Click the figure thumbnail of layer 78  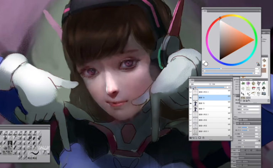pyautogui.click(x=196, y=103)
